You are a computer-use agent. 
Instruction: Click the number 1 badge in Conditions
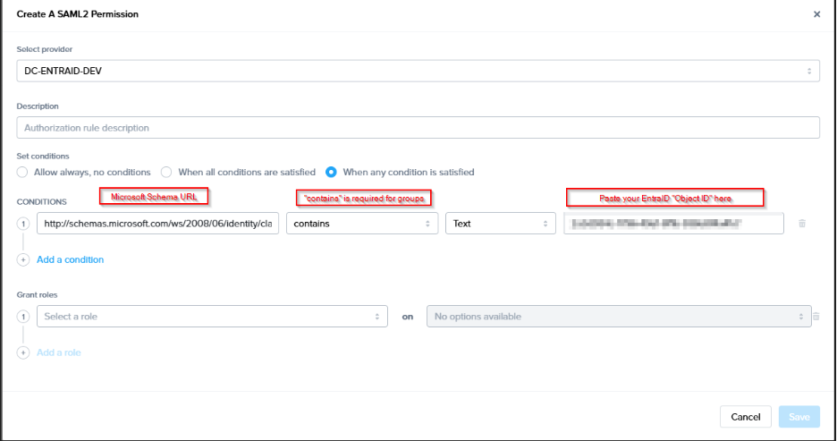[x=23, y=224]
